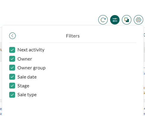This screenshot has height=116, width=145.
Task: Uncheck the Owner filter checkbox
Action: point(12,59)
